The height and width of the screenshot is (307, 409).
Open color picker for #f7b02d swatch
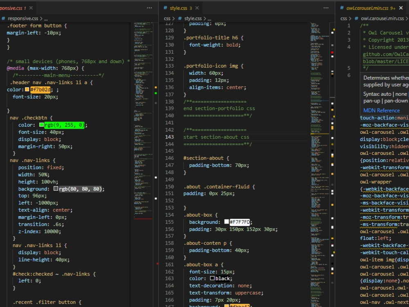coord(27,90)
